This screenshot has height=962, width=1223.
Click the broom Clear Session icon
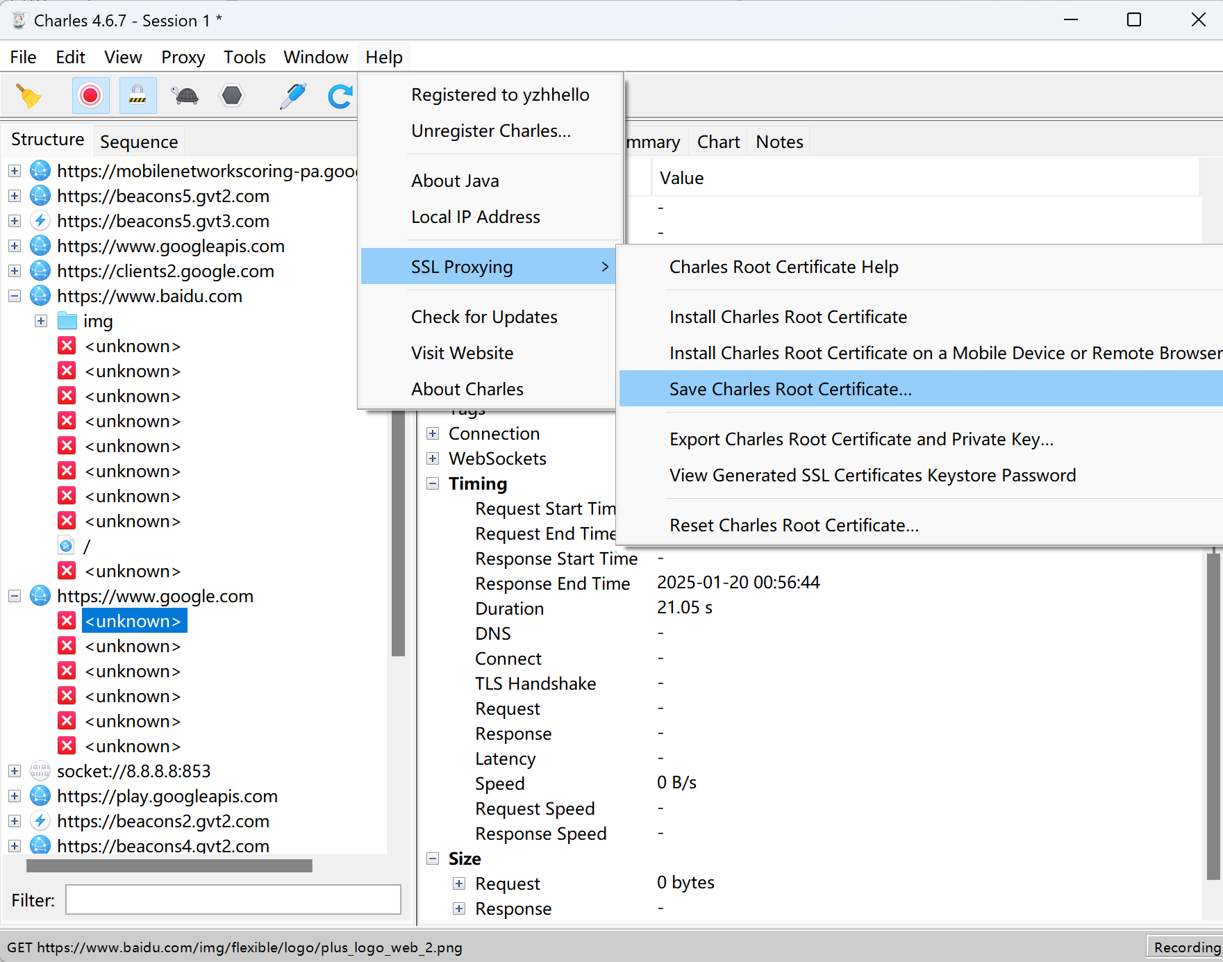point(28,96)
